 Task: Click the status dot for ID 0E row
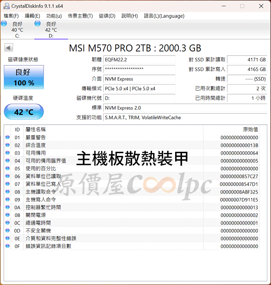(7, 238)
